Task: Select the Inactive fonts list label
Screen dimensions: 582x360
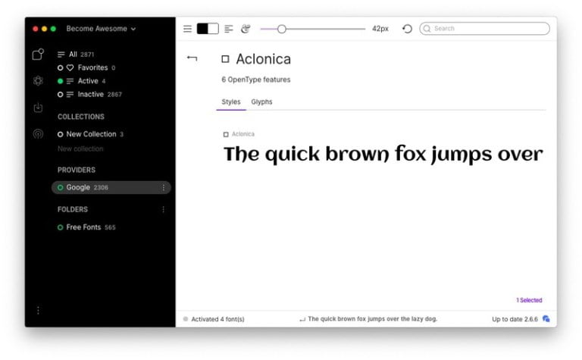Action: pyautogui.click(x=91, y=94)
